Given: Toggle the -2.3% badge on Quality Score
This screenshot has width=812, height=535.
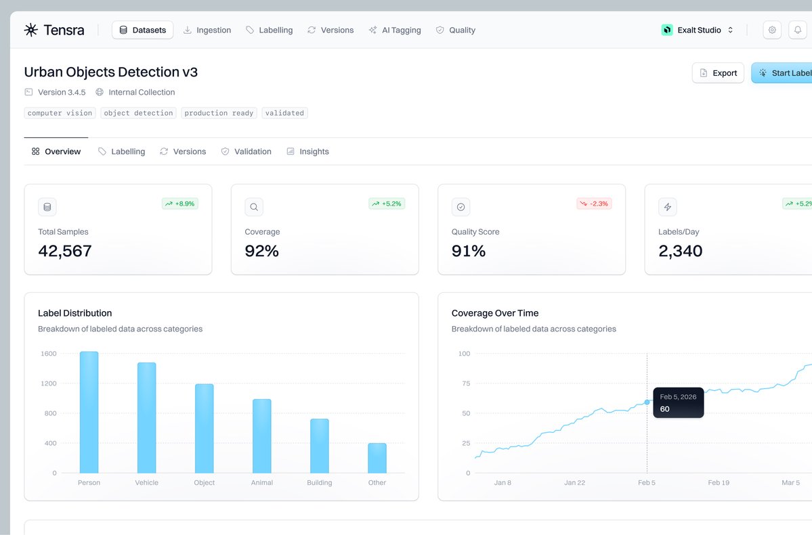Looking at the screenshot, I should (x=594, y=203).
